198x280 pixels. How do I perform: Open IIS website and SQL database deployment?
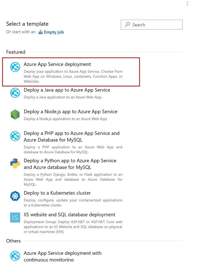tap(70, 215)
